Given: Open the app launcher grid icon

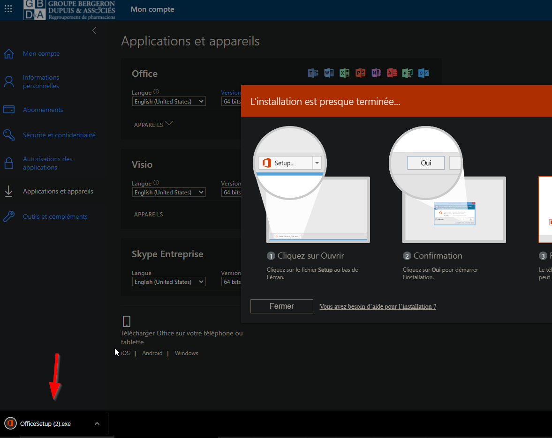Looking at the screenshot, I should [8, 9].
